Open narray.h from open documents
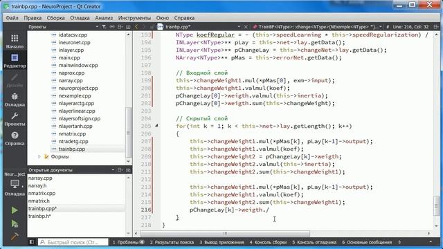Image resolution: width=443 pixels, height=249 pixels. (x=37, y=186)
